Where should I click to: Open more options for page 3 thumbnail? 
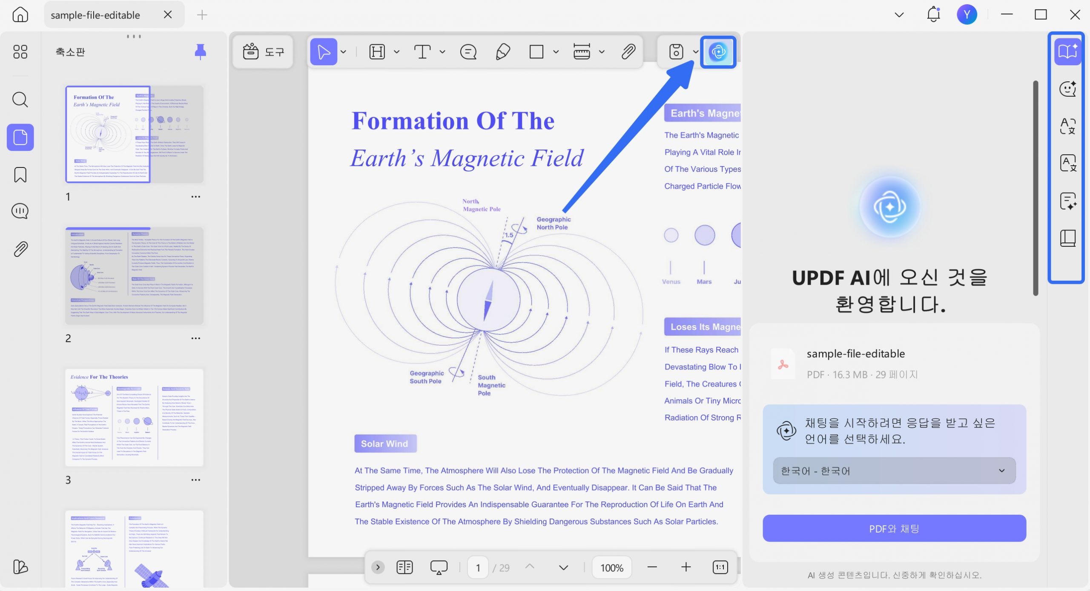click(x=195, y=479)
